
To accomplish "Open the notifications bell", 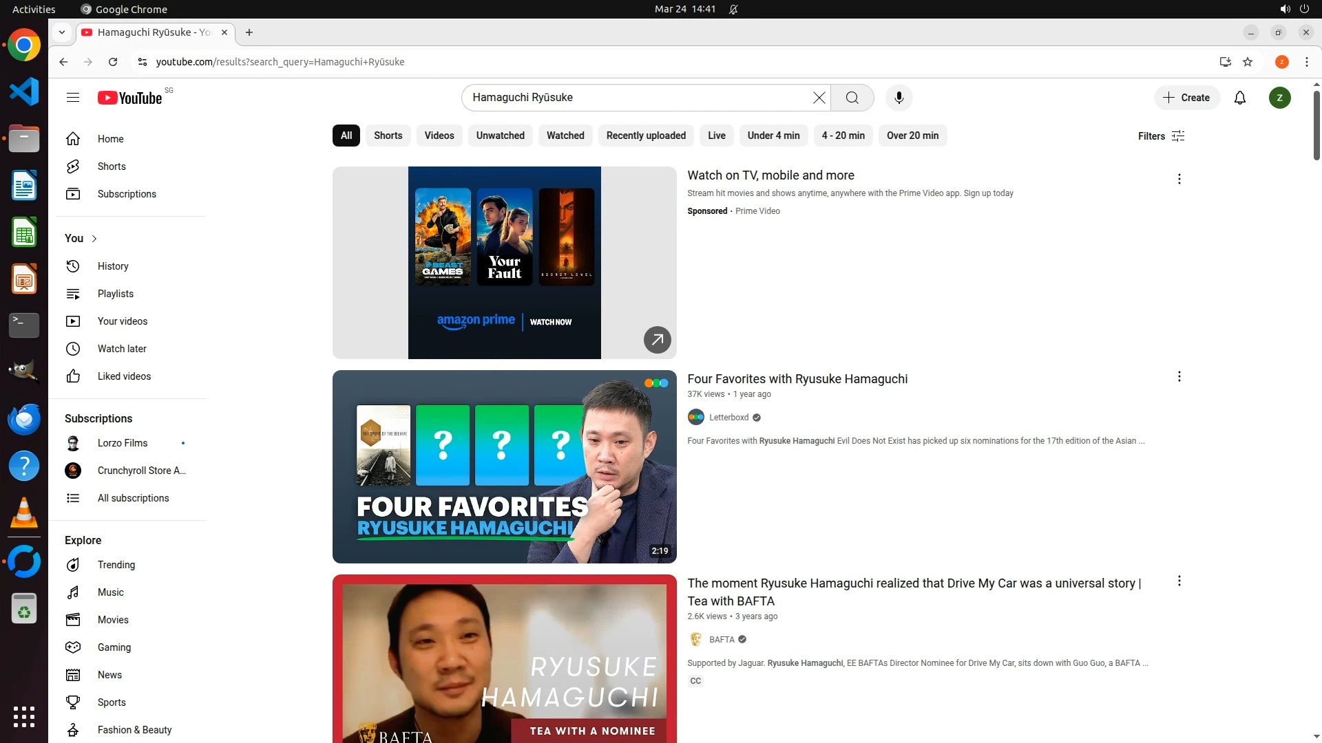I will [x=1239, y=98].
